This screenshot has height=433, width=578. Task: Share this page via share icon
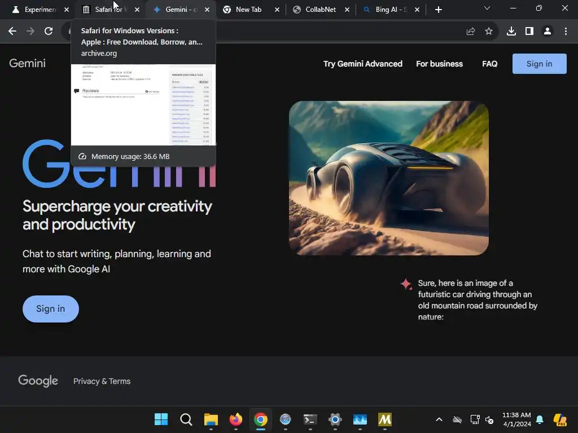(471, 32)
